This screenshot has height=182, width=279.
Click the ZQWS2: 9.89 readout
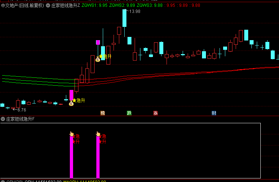122,5
